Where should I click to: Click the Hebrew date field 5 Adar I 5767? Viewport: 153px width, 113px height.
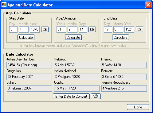(x=76, y=65)
